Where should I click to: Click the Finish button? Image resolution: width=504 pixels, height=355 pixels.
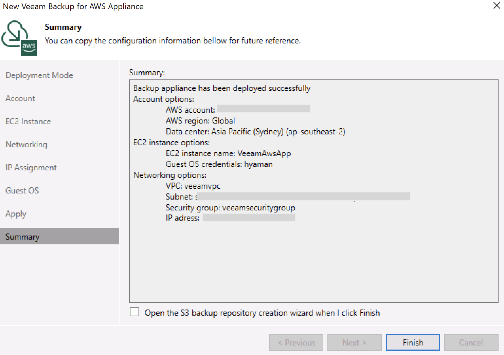click(413, 342)
